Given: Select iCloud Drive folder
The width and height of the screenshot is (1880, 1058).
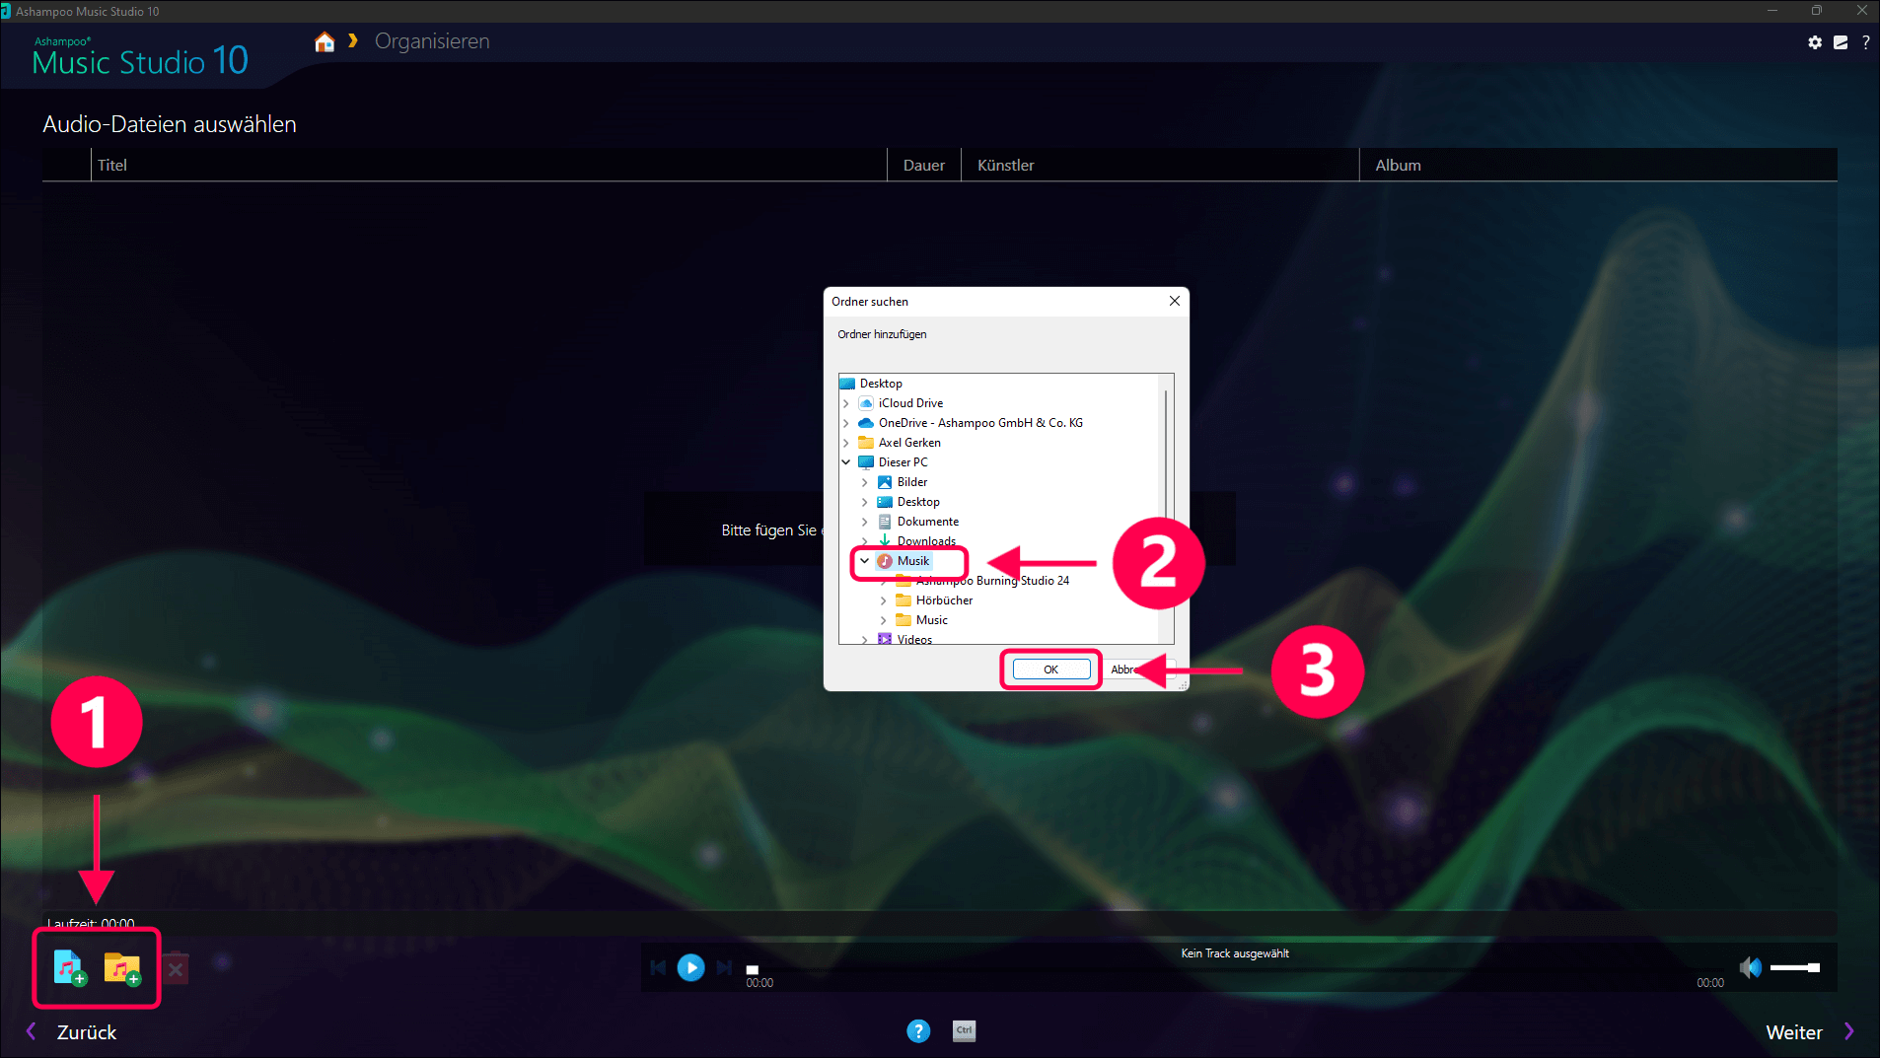Looking at the screenshot, I should click(910, 403).
